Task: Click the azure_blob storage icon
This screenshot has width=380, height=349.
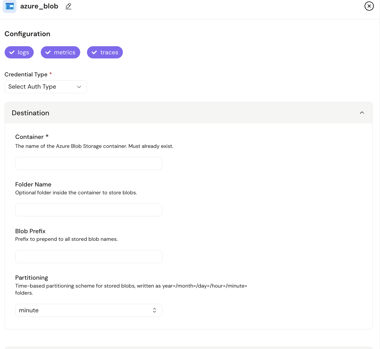Action: click(x=10, y=6)
